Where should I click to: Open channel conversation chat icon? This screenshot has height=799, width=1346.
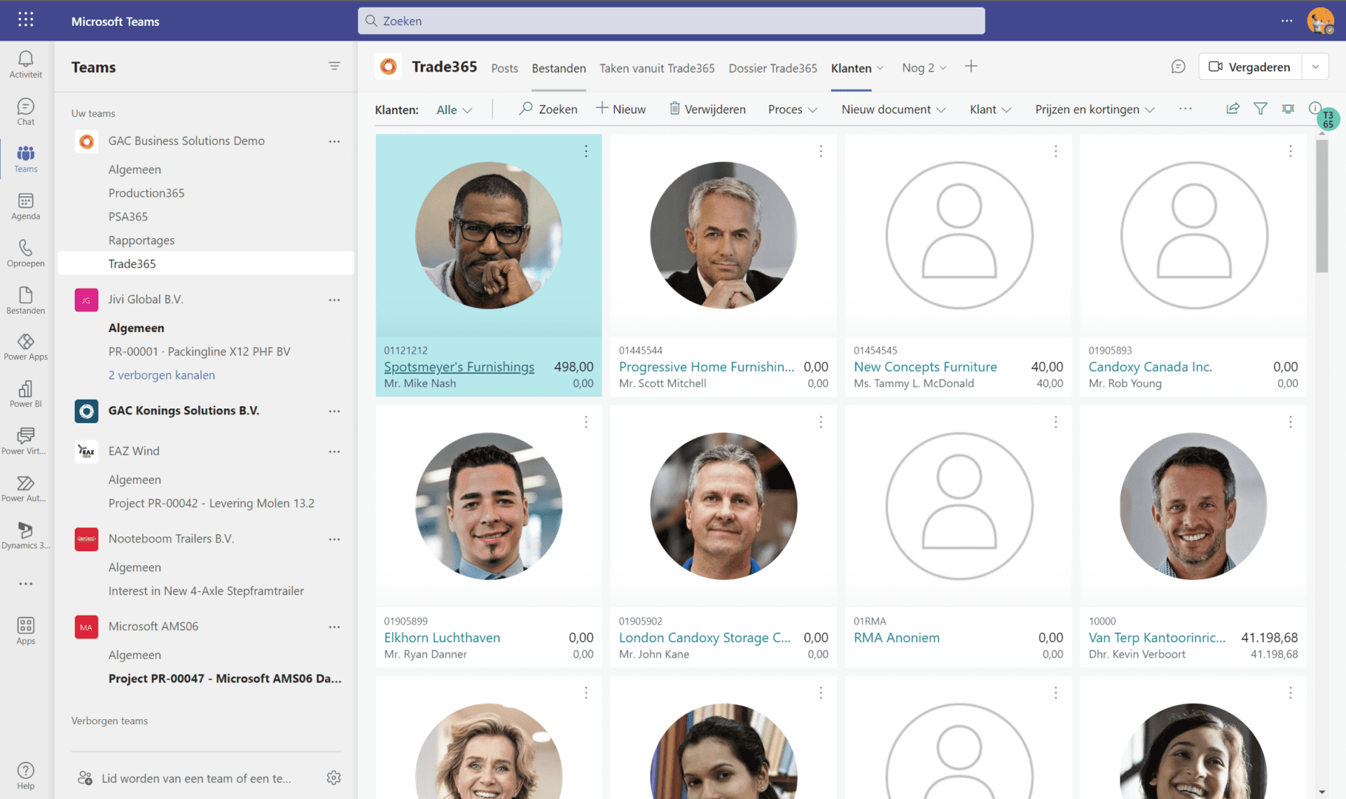click(1178, 67)
